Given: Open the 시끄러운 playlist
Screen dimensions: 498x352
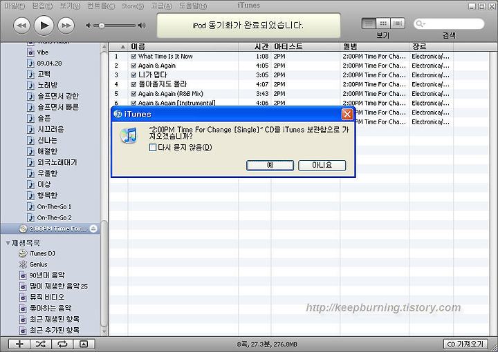Looking at the screenshot, I should click(x=50, y=129).
